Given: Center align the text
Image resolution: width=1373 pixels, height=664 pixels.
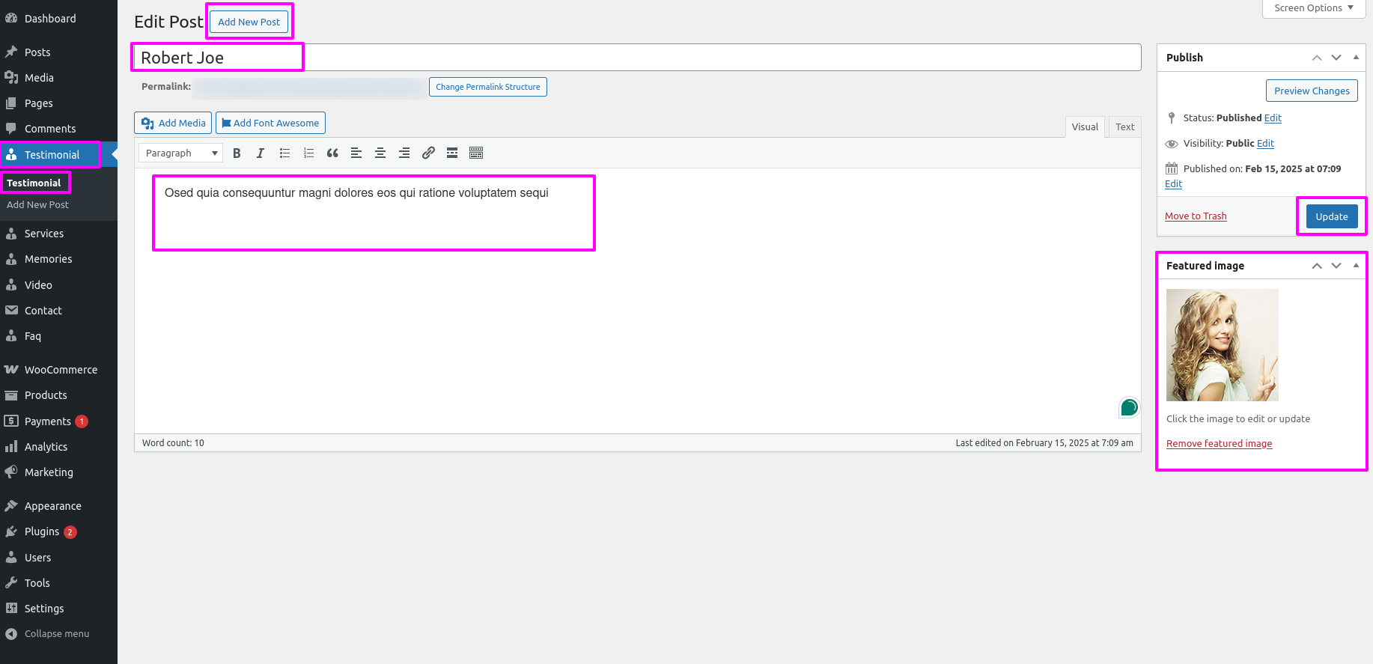Looking at the screenshot, I should 380,153.
